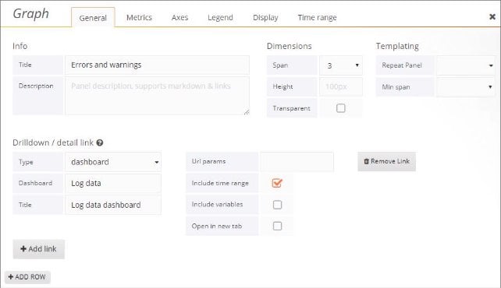501x288 pixels.
Task: Click the Description resize handle
Action: point(247,112)
